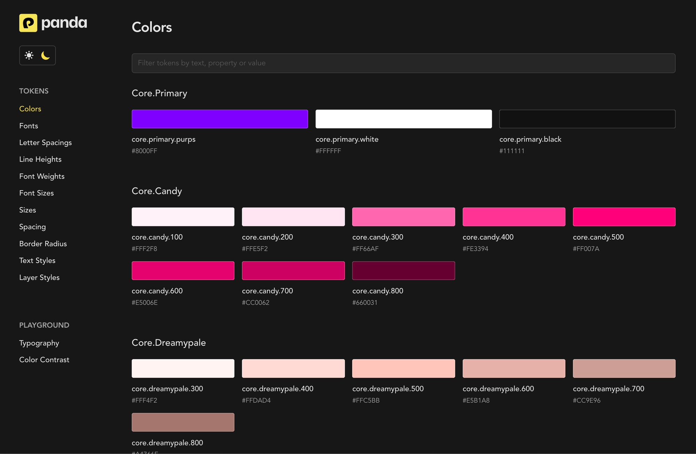Screen dimensions: 696x454
Task: Click the #660031 hex value
Action: coord(365,302)
